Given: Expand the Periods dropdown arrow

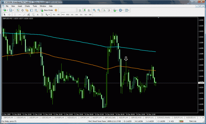Looking at the screenshot, I should (x=123, y=10).
